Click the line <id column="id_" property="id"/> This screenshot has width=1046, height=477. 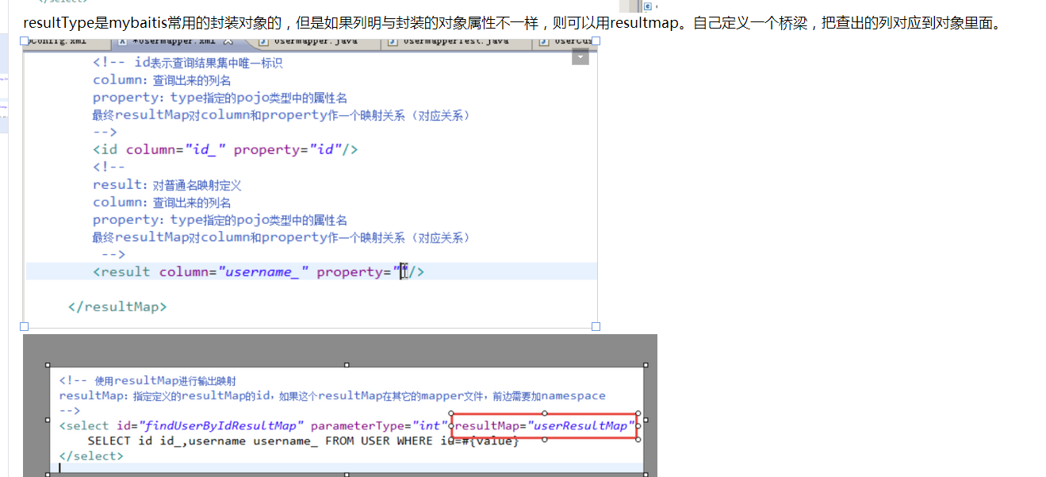(225, 149)
